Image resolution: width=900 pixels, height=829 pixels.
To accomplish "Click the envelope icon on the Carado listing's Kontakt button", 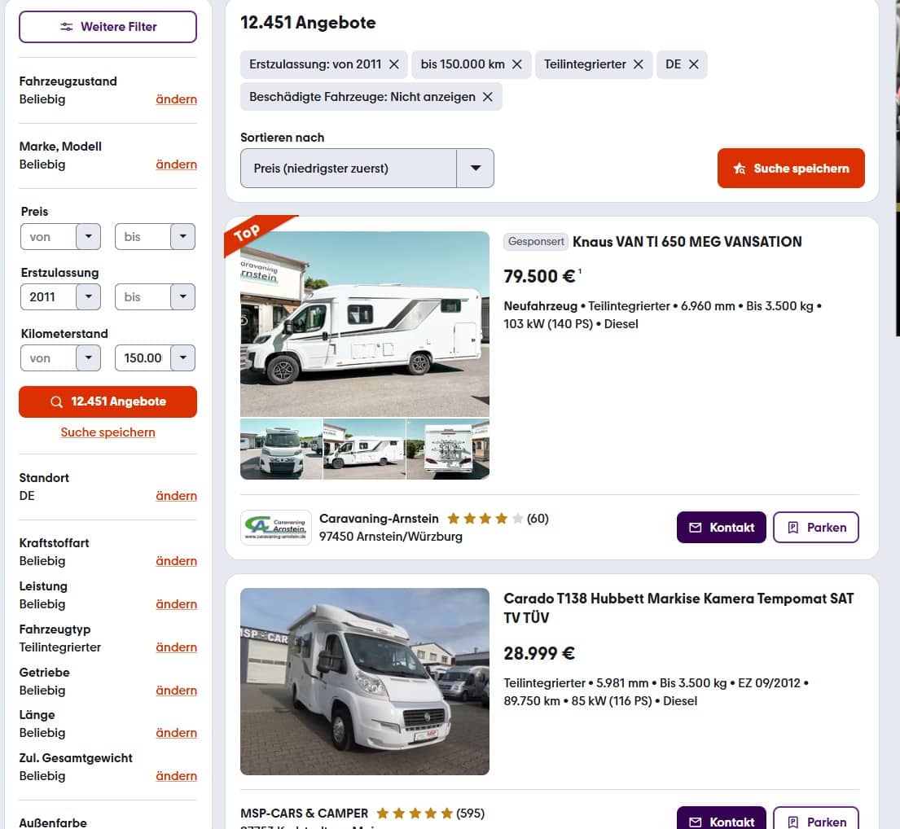I will click(x=695, y=821).
